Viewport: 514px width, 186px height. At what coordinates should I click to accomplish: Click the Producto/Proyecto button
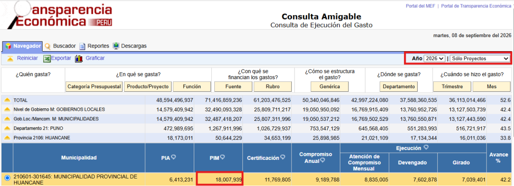click(148, 86)
